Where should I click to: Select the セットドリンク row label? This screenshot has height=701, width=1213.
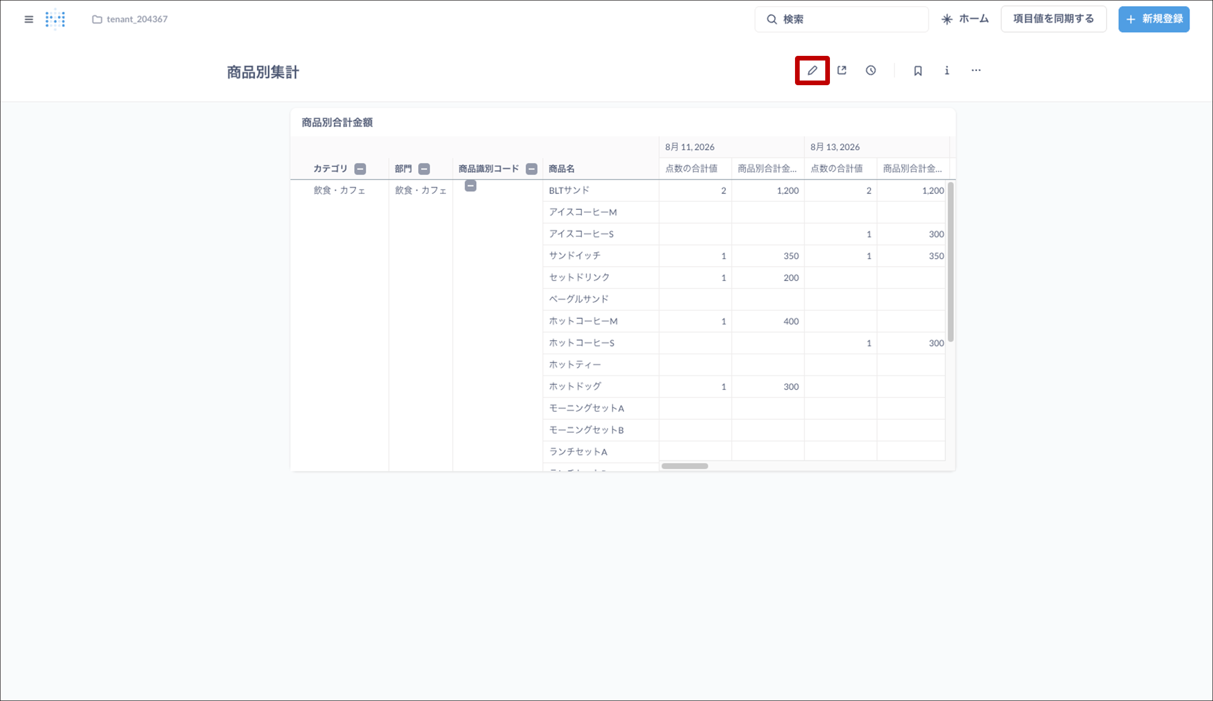[x=579, y=277]
